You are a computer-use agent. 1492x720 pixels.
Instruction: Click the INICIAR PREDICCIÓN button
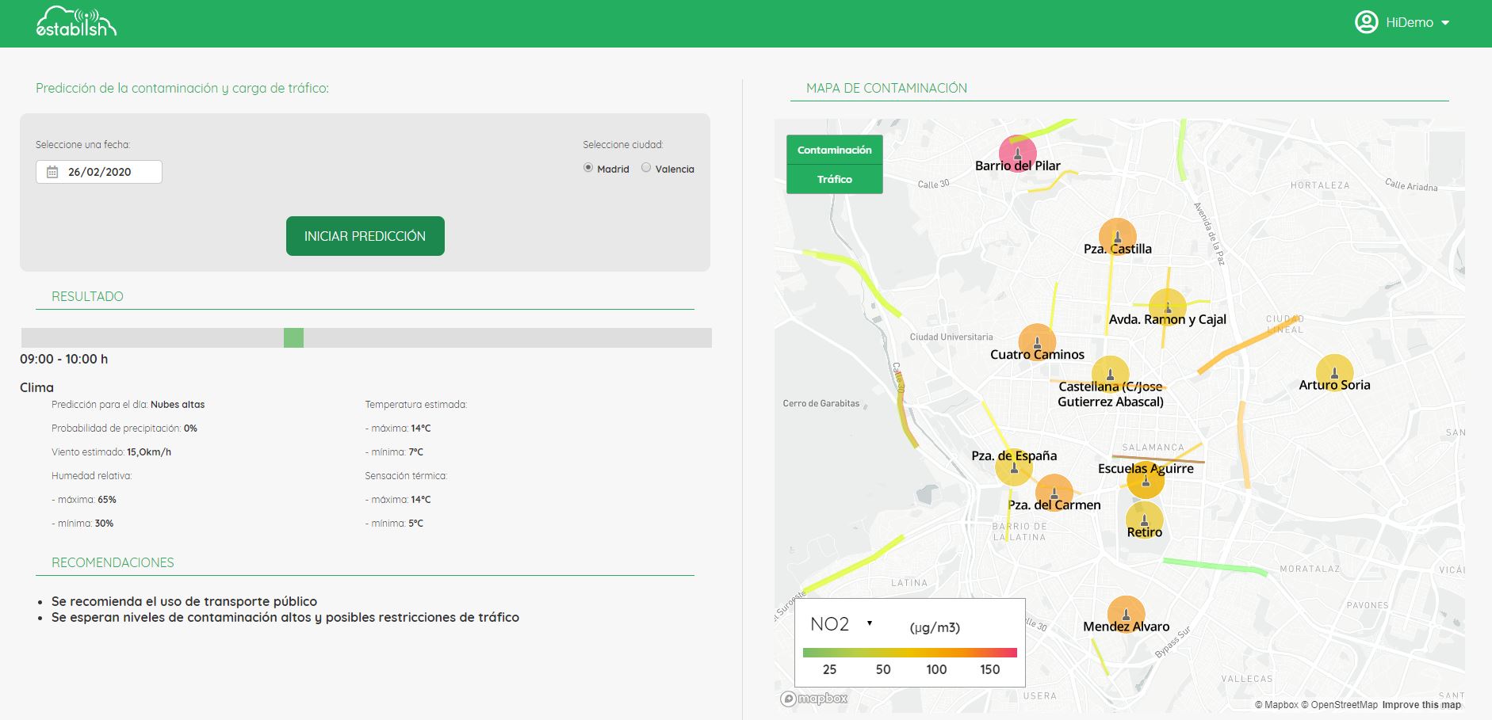pos(365,236)
